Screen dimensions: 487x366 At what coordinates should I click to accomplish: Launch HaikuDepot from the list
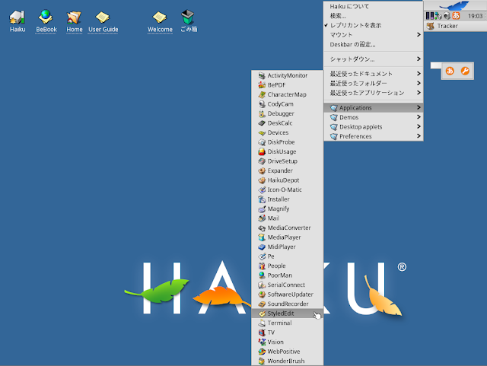(x=288, y=180)
